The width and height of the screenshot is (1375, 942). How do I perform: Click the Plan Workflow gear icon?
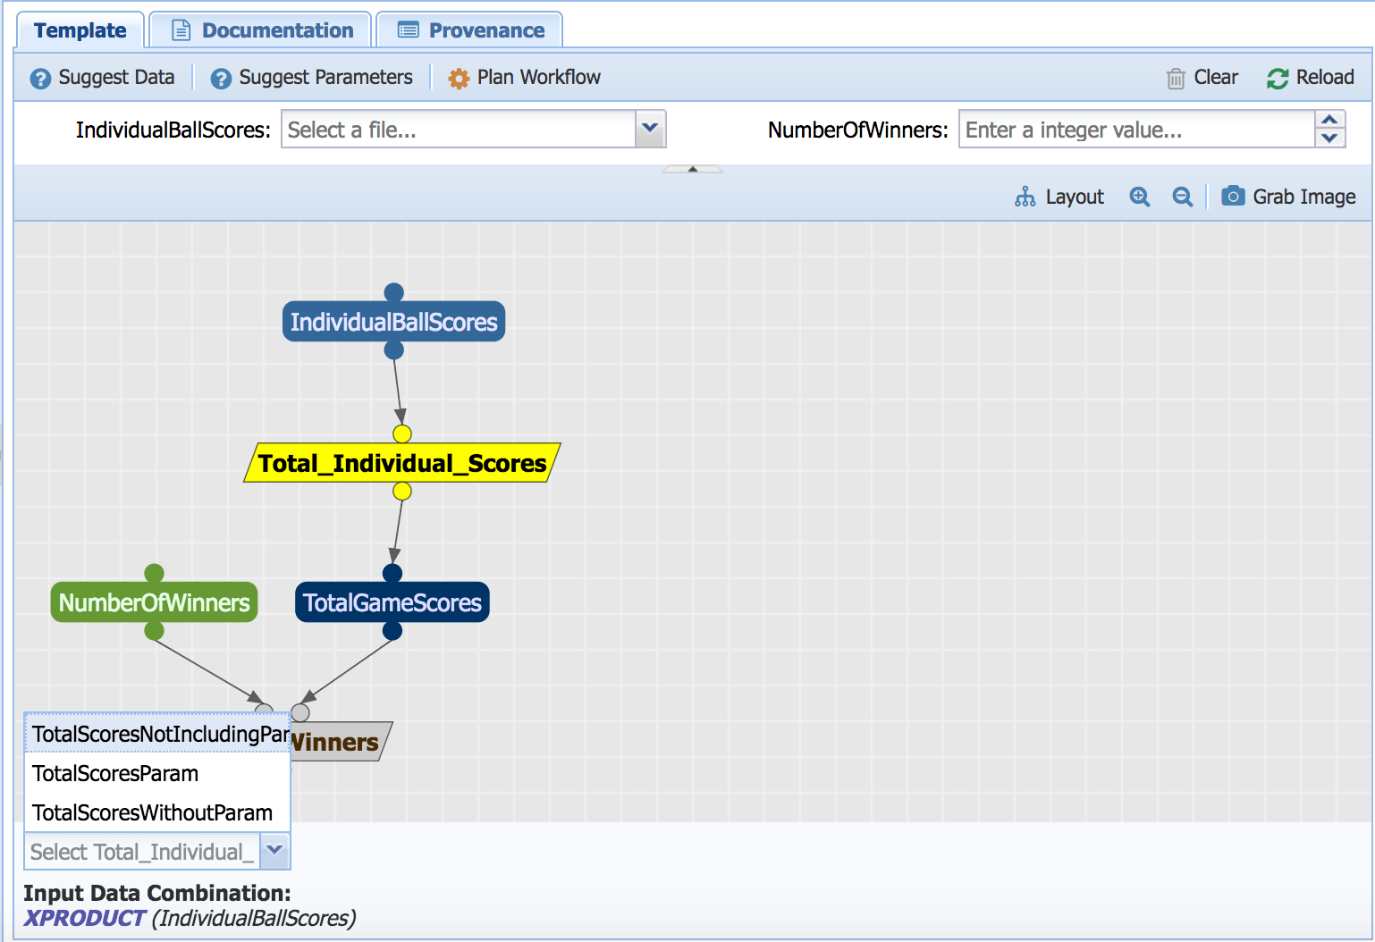pyautogui.click(x=459, y=79)
